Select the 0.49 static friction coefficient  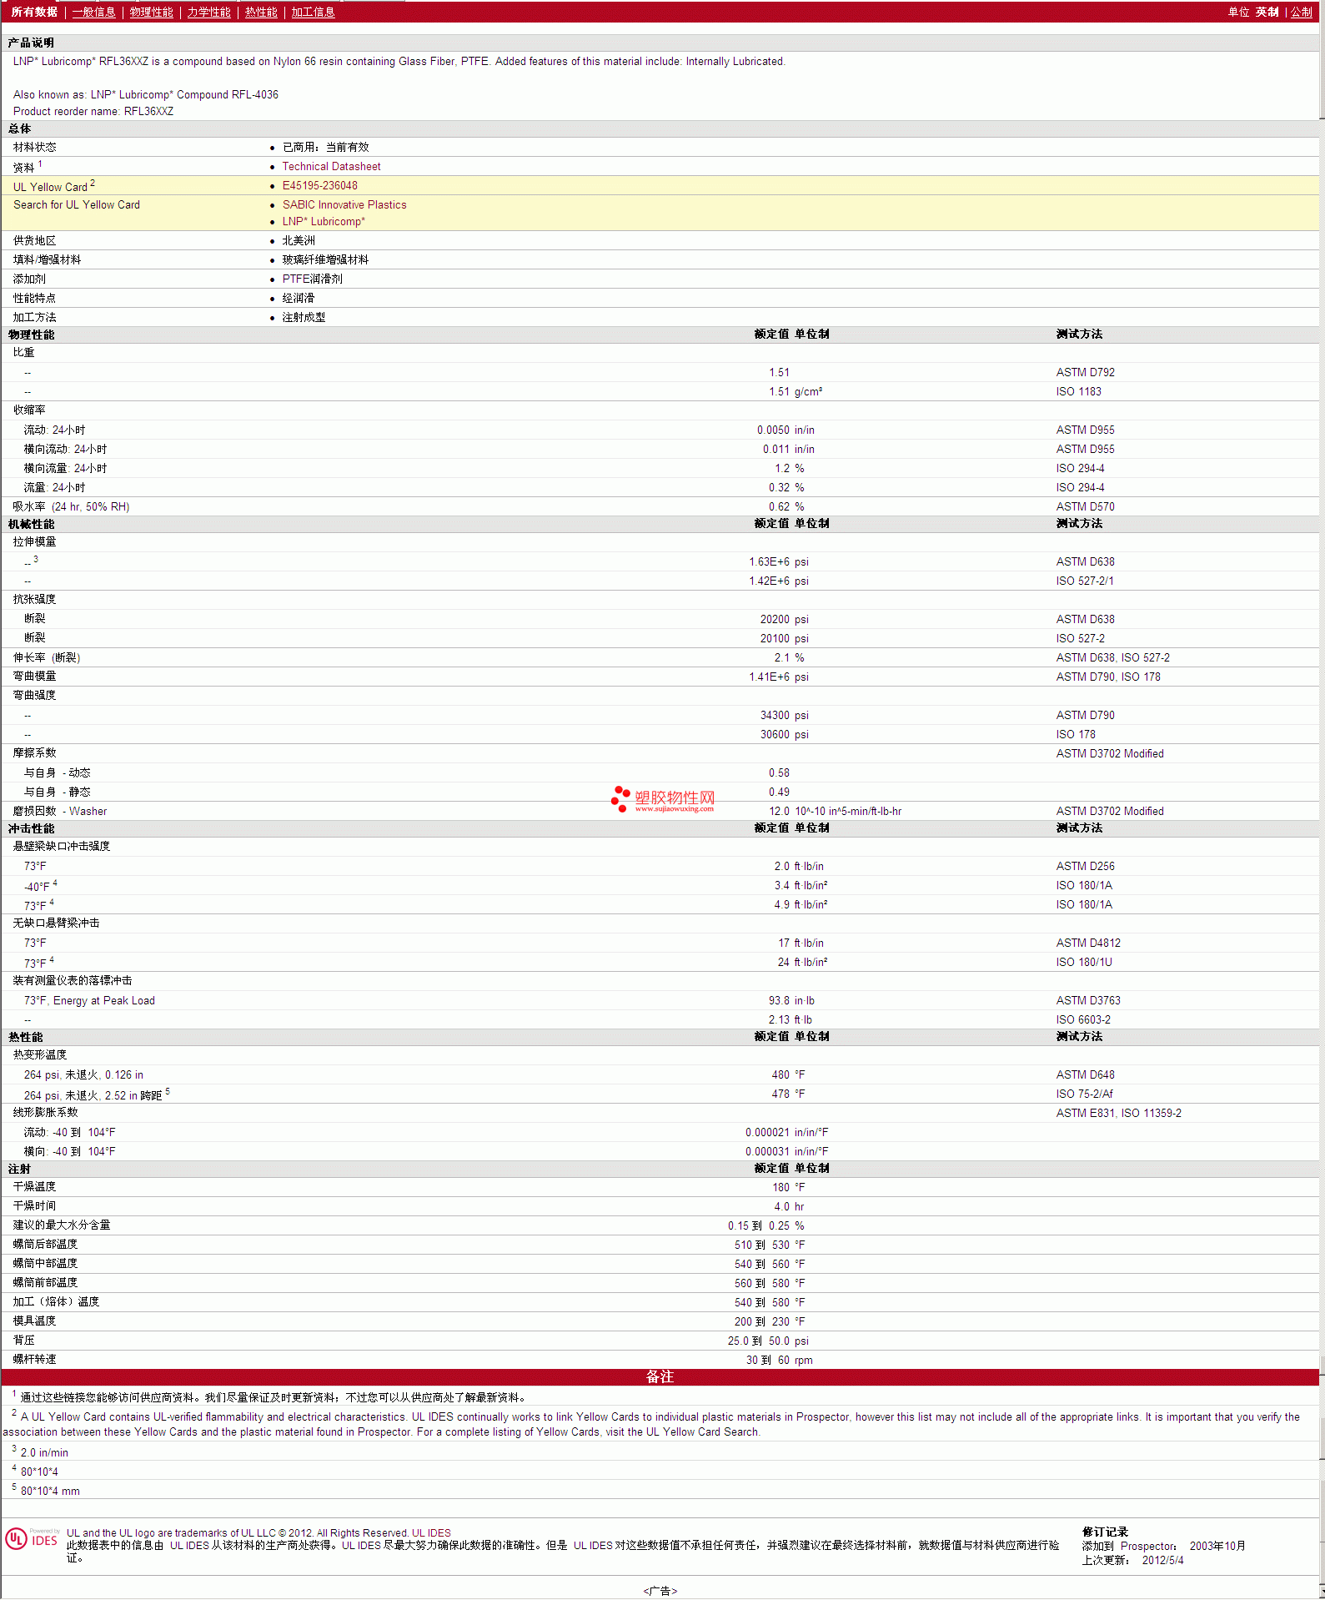[779, 792]
